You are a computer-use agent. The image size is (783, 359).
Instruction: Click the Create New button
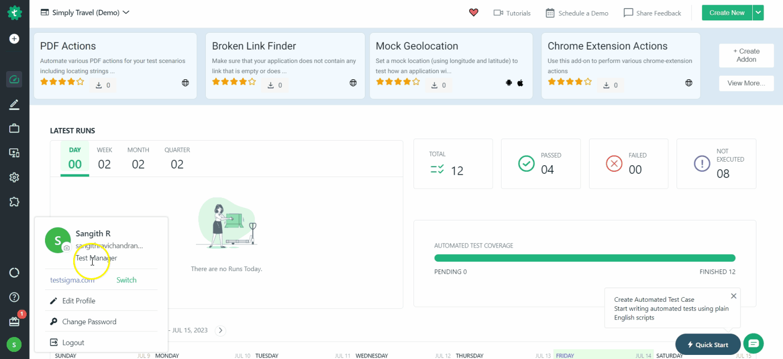727,13
